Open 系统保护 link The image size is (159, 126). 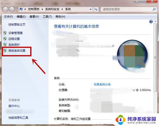14,45
